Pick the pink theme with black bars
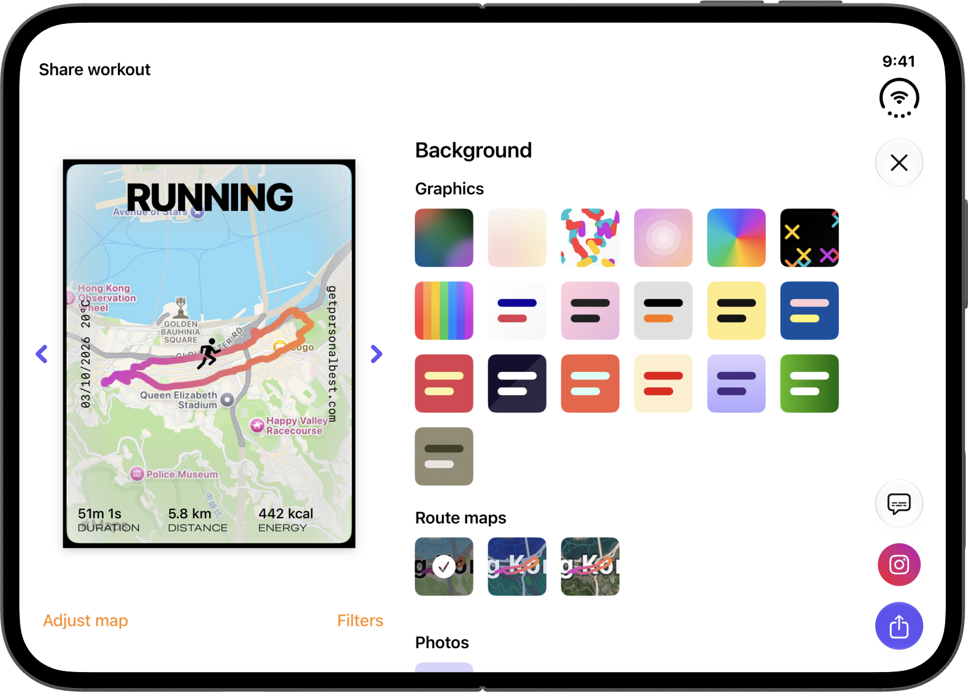 (590, 310)
